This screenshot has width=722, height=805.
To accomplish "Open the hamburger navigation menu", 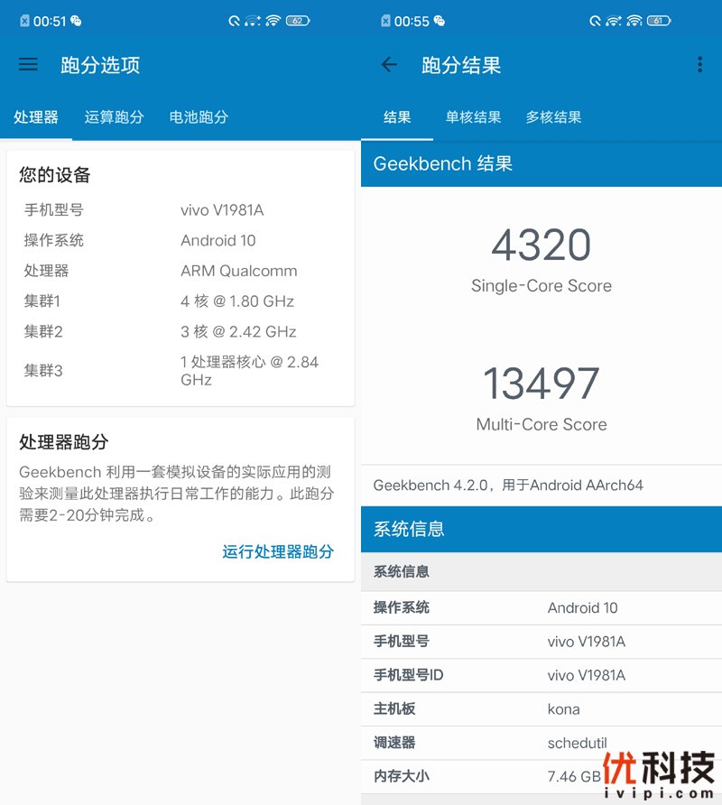I will 28,64.
